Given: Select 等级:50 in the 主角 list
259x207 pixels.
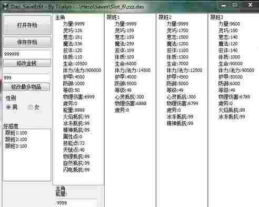Looking at the screenshot, I should (72, 90).
